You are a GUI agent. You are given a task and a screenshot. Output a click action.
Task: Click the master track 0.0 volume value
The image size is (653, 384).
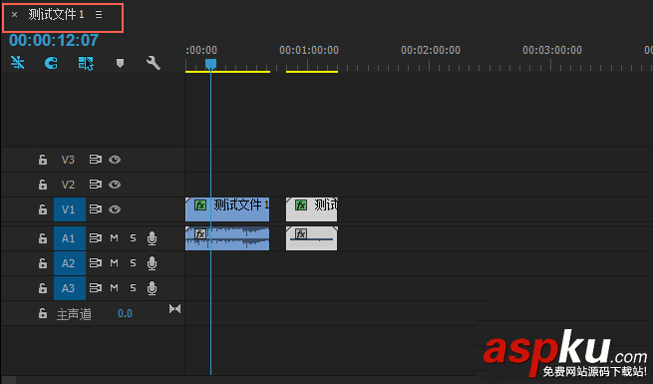point(125,313)
